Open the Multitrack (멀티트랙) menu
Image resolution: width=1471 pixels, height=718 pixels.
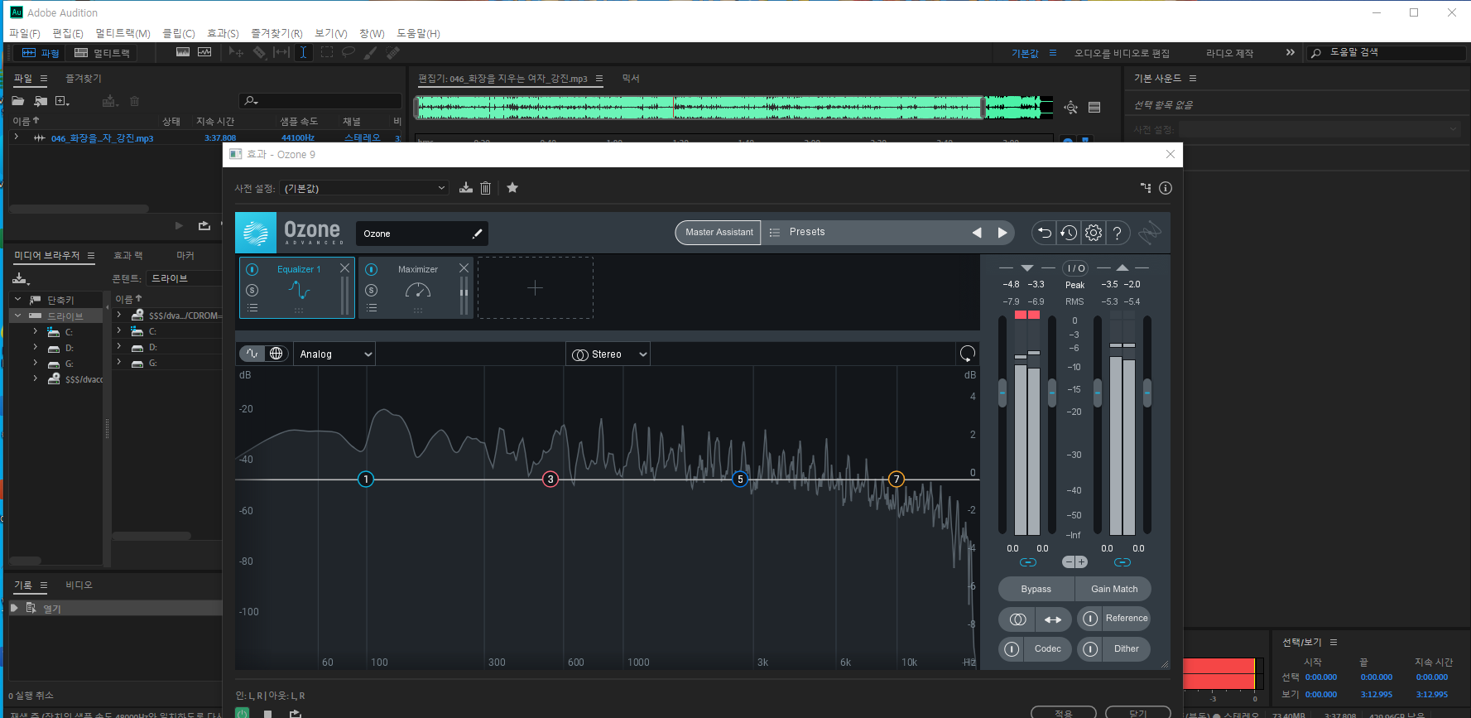click(123, 33)
